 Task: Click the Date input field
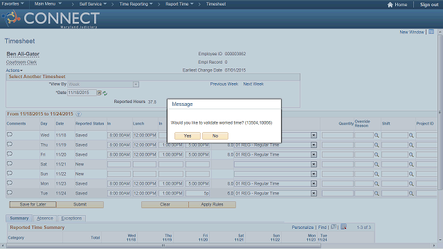[82, 93]
